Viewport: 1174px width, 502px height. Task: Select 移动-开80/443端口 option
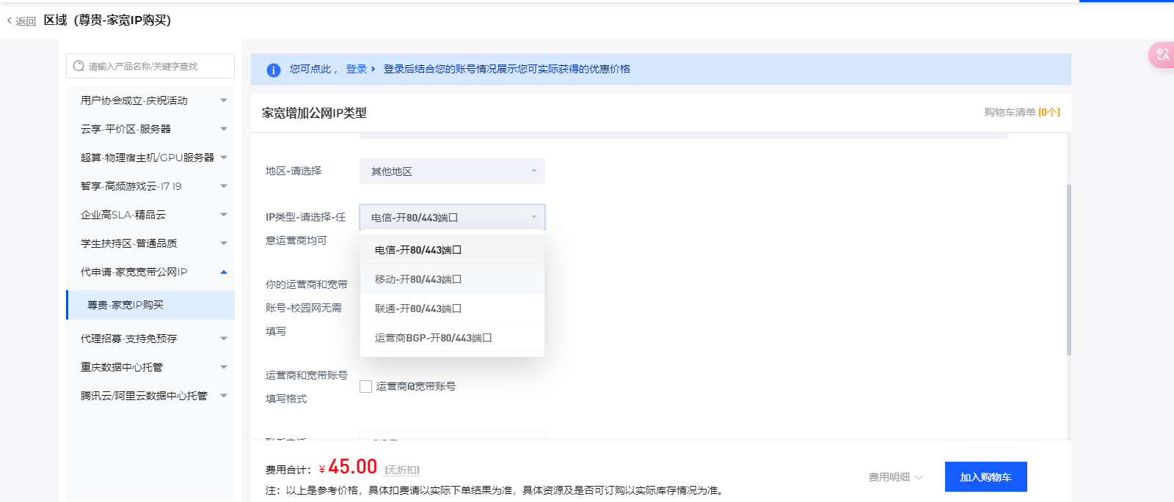pos(418,279)
